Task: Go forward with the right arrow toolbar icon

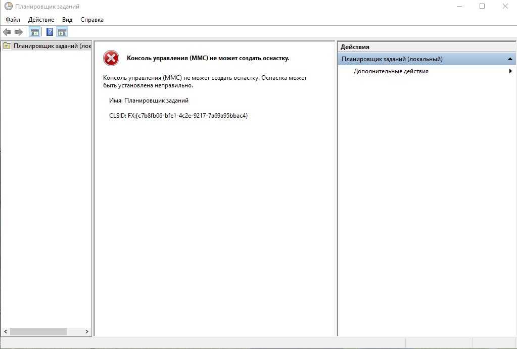Action: pyautogui.click(x=19, y=32)
